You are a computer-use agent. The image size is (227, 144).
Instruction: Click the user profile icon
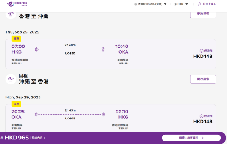point(200,4)
